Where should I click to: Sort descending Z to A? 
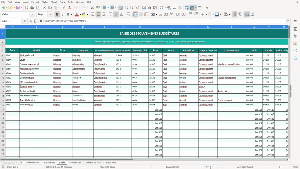131,8
